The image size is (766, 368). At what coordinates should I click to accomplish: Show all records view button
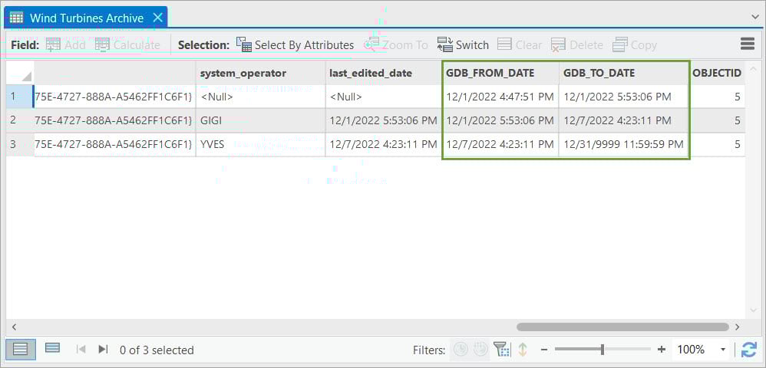point(21,350)
